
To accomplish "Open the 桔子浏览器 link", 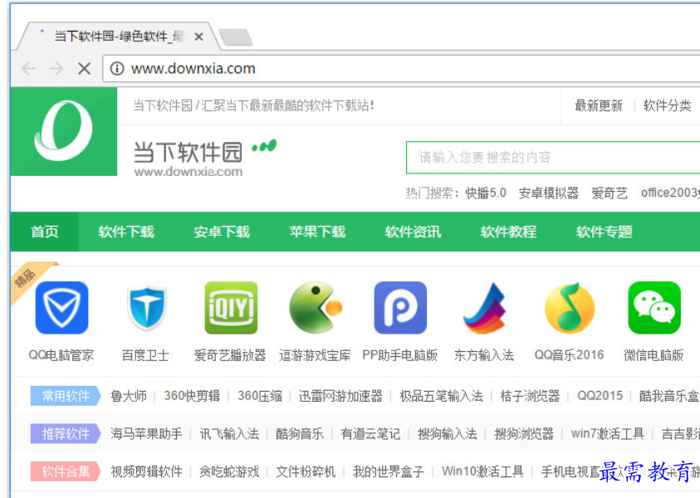I will click(530, 396).
